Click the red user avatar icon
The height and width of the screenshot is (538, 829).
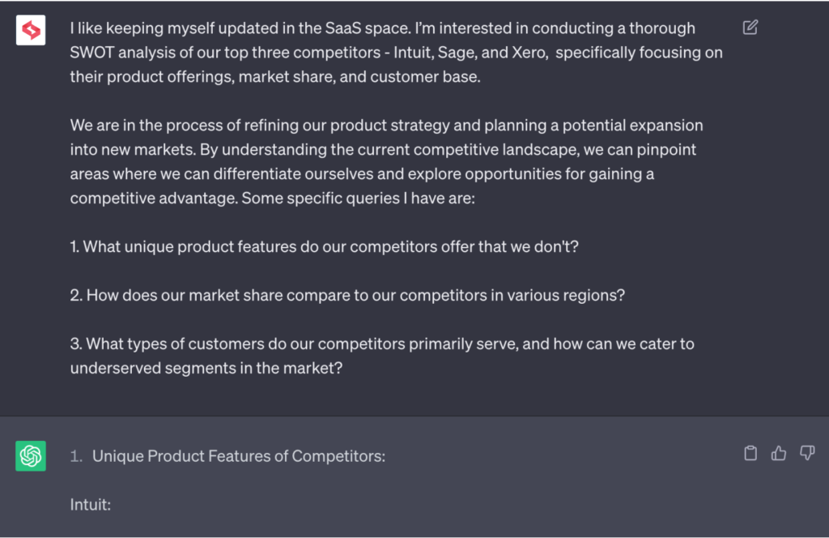coord(31,31)
